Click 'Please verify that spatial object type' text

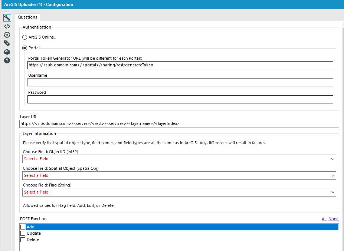(145, 143)
